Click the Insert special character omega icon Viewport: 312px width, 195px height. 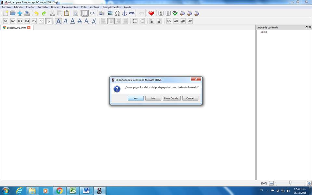tap(117, 13)
